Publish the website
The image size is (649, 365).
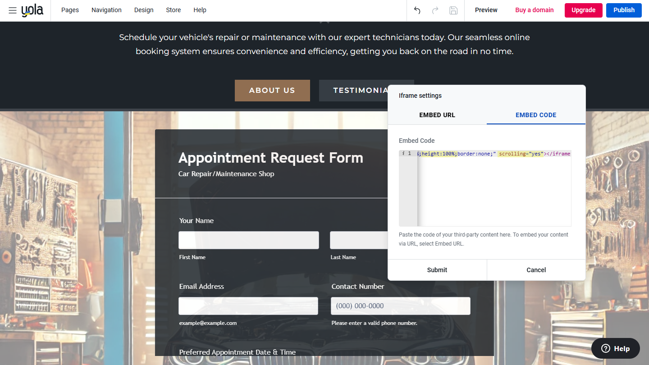pyautogui.click(x=624, y=10)
